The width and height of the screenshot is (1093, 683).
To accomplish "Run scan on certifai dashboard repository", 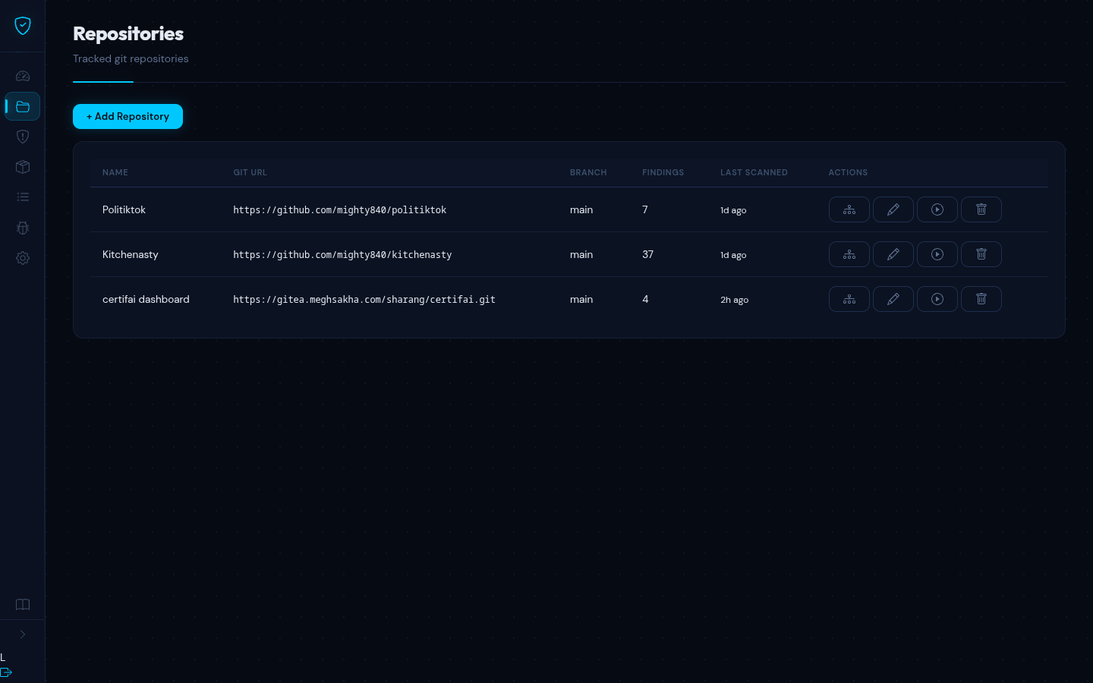I will (x=937, y=299).
